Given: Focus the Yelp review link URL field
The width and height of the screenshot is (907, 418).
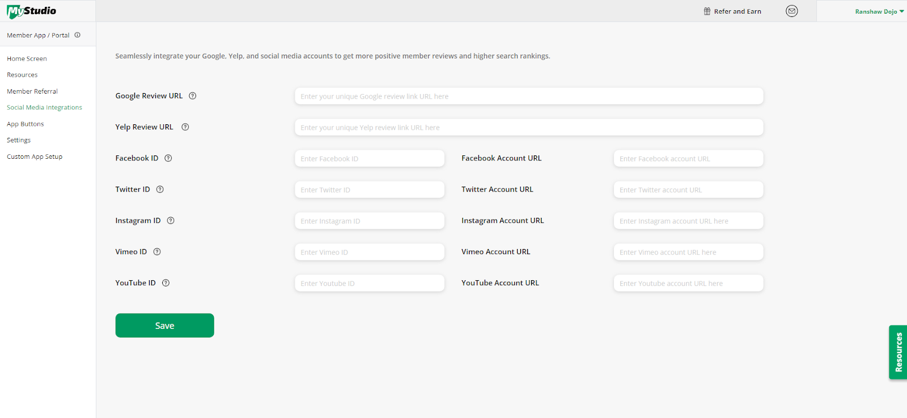Looking at the screenshot, I should [529, 127].
